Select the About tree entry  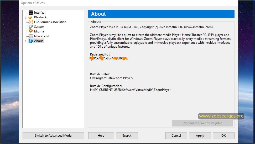click(38, 41)
